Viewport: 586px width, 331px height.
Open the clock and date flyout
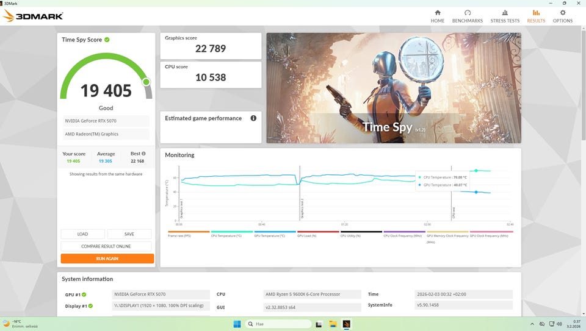574,324
